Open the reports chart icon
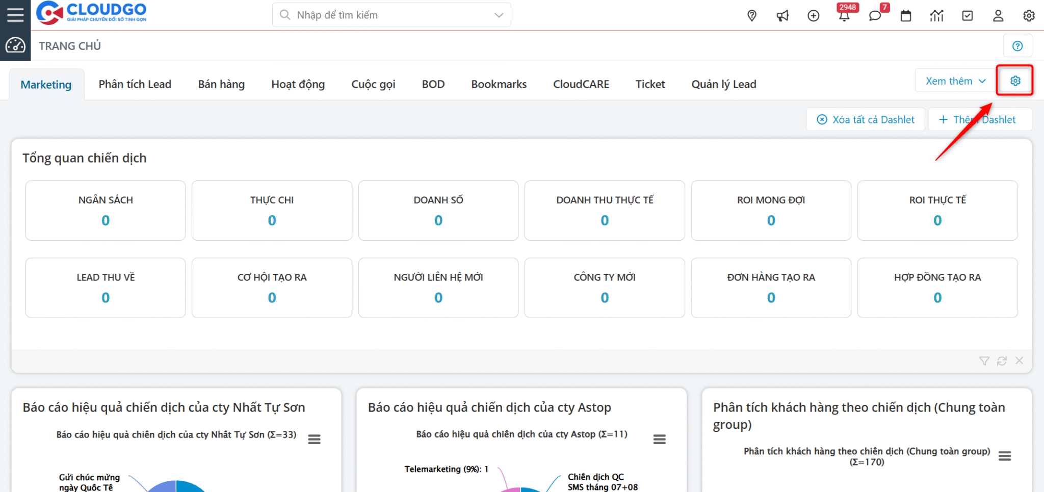The height and width of the screenshot is (492, 1044). pyautogui.click(x=936, y=16)
